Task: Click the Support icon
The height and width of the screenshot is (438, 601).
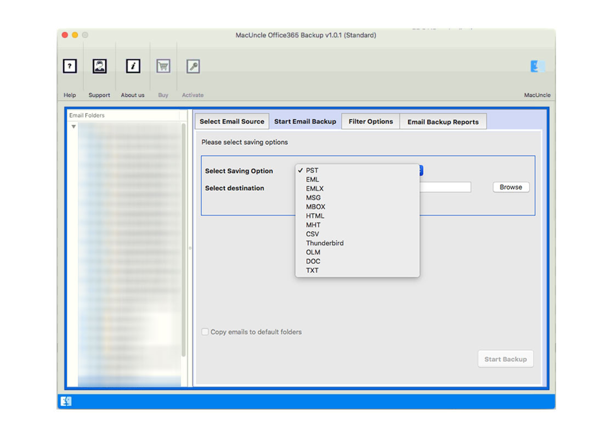Action: point(99,66)
